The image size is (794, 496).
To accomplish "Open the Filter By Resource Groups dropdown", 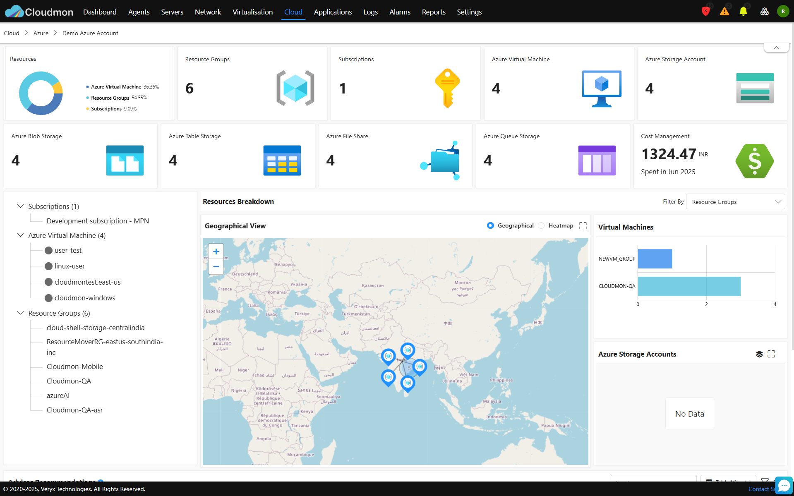I will tap(735, 202).
